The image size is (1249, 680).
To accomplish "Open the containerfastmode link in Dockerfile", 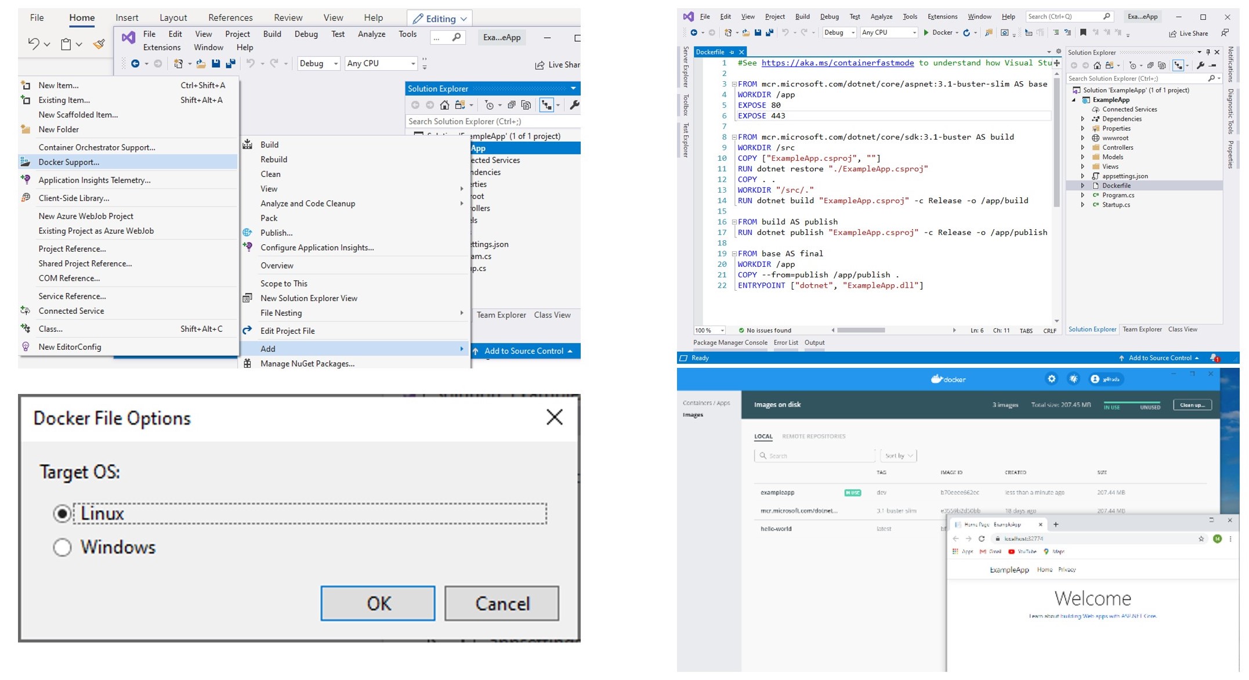I will tap(837, 63).
